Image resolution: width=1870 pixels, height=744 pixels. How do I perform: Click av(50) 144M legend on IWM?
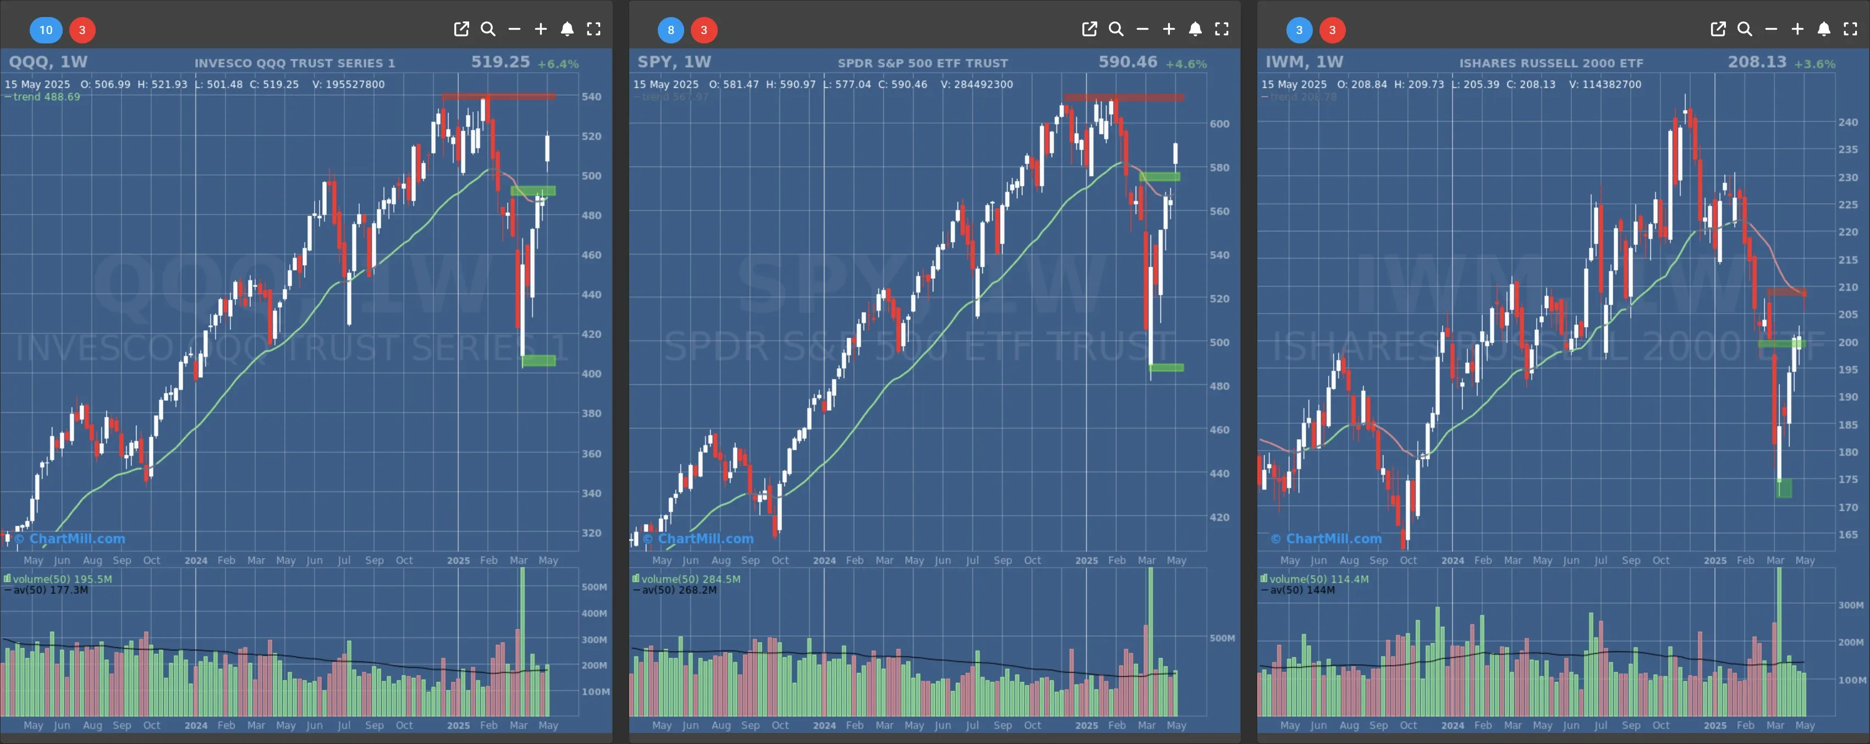[1298, 590]
